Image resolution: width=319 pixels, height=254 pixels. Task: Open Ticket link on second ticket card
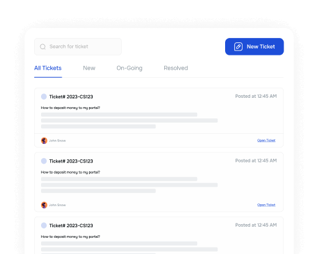(x=266, y=205)
